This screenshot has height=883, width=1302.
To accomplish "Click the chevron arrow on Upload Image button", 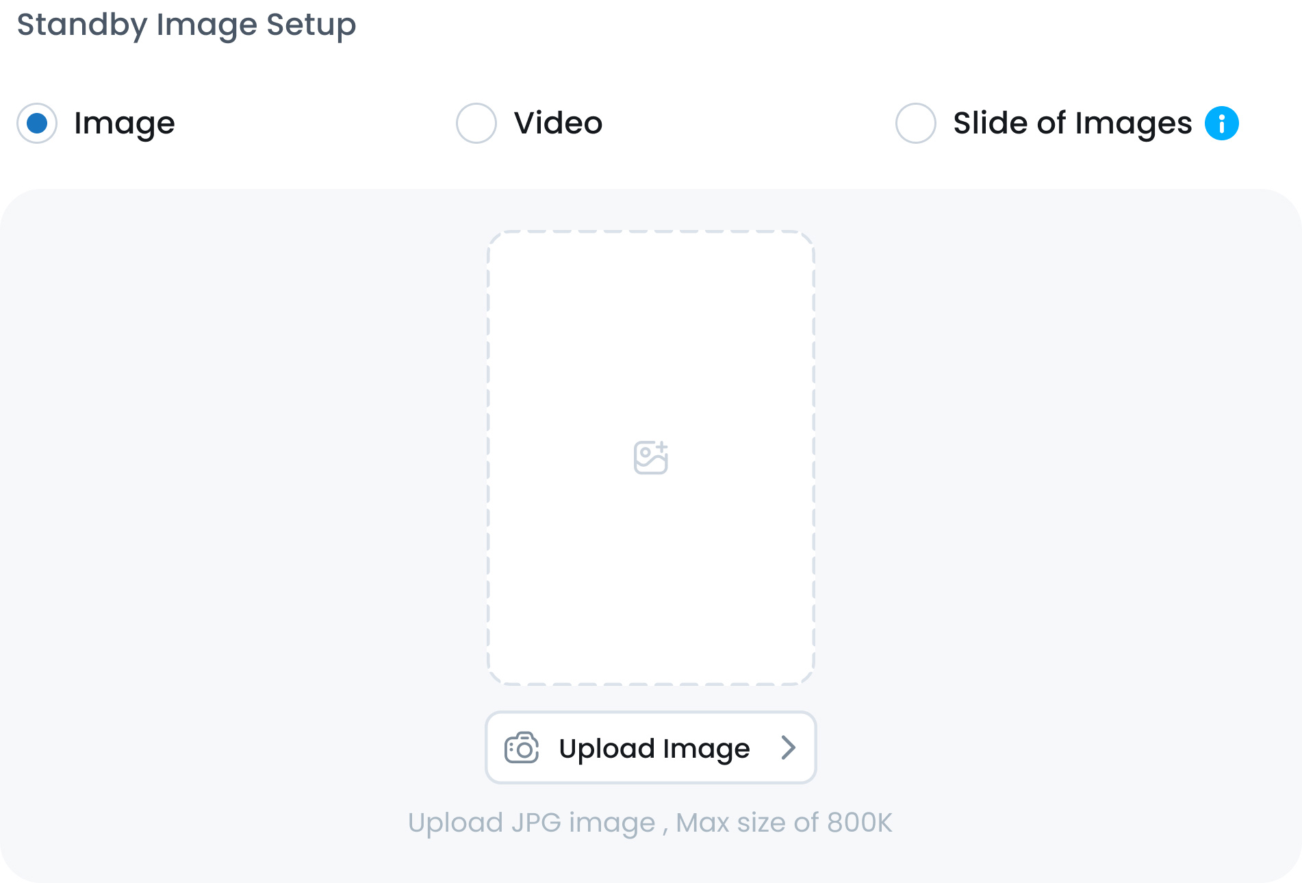I will 789,747.
